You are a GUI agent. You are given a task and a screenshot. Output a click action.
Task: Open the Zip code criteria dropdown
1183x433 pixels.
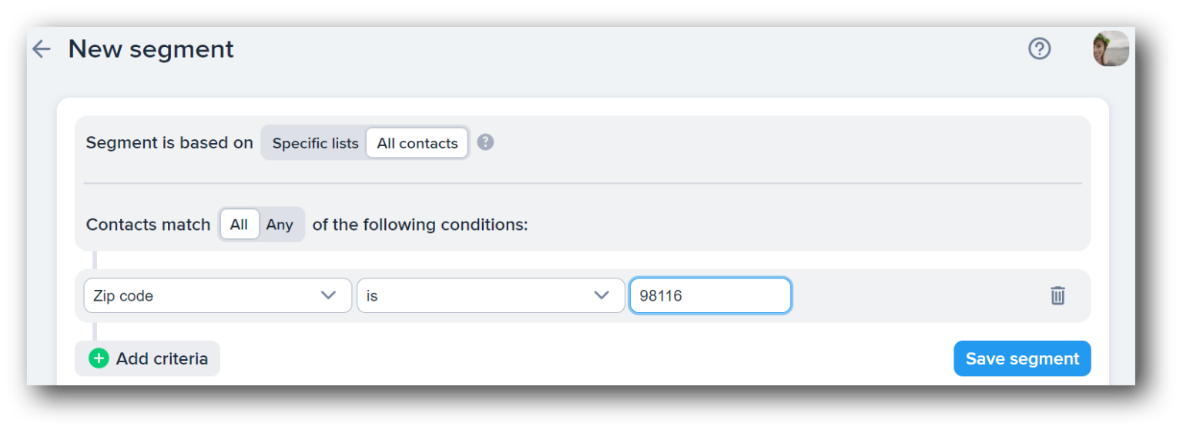click(208, 295)
